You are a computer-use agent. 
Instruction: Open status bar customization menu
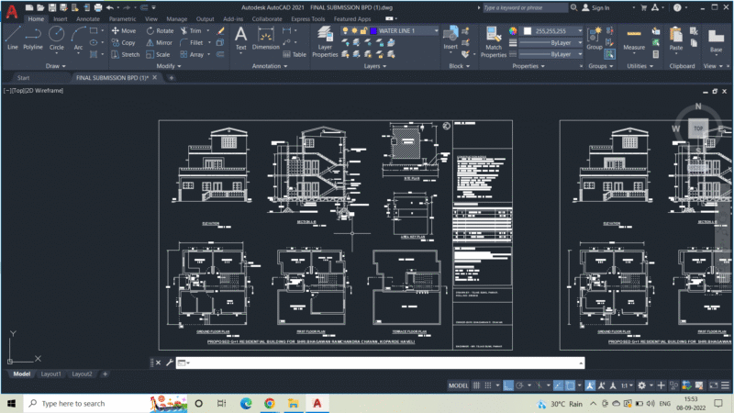[725, 385]
